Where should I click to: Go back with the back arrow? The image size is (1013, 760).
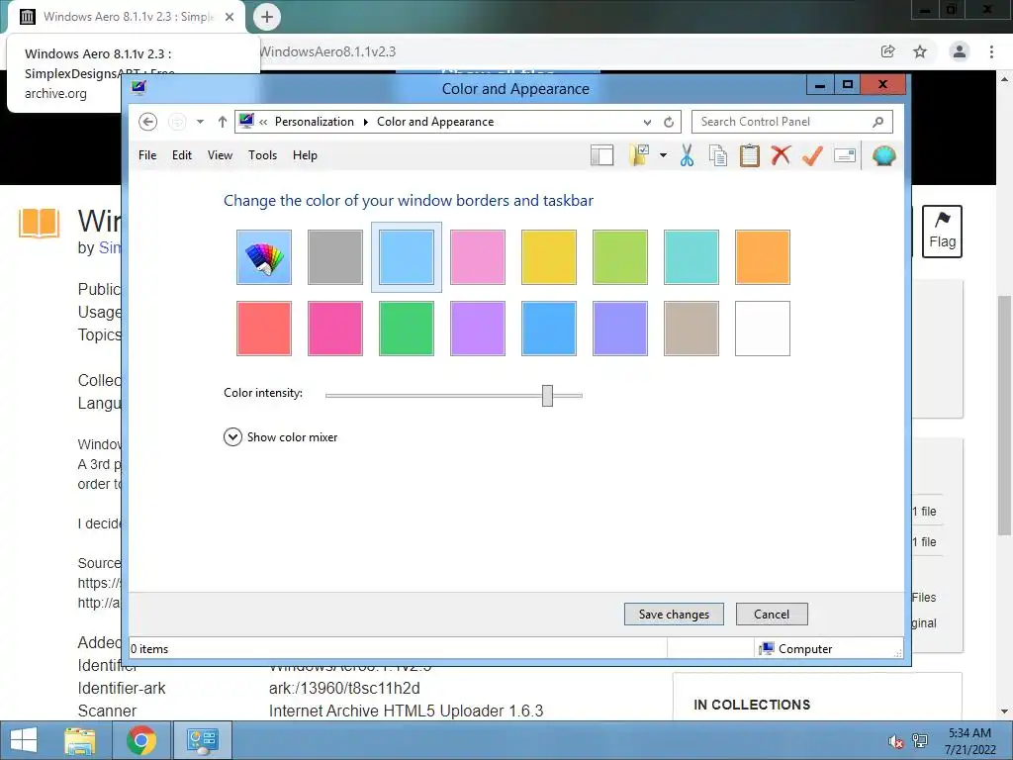click(x=148, y=122)
